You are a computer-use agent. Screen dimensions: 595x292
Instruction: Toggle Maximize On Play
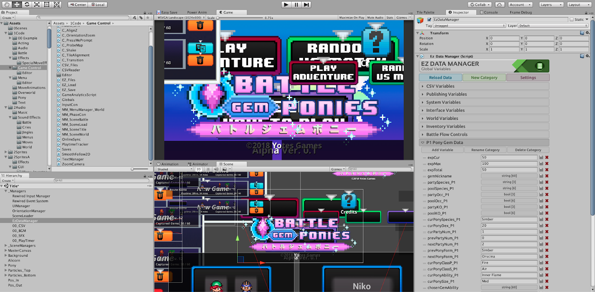[x=351, y=17]
